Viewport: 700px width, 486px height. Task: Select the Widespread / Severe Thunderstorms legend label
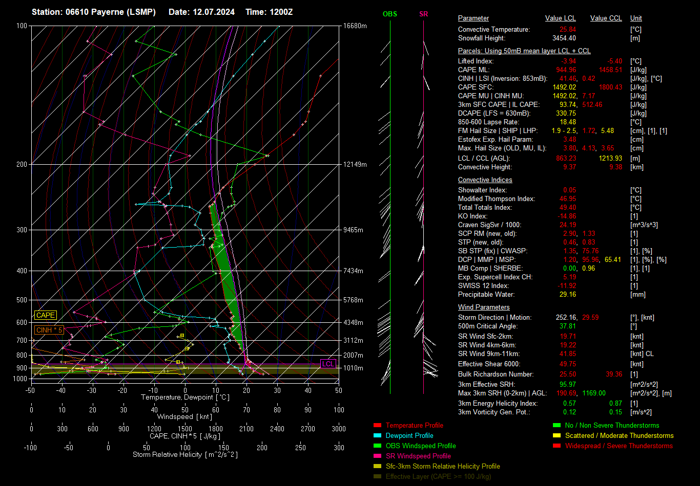[619, 446]
